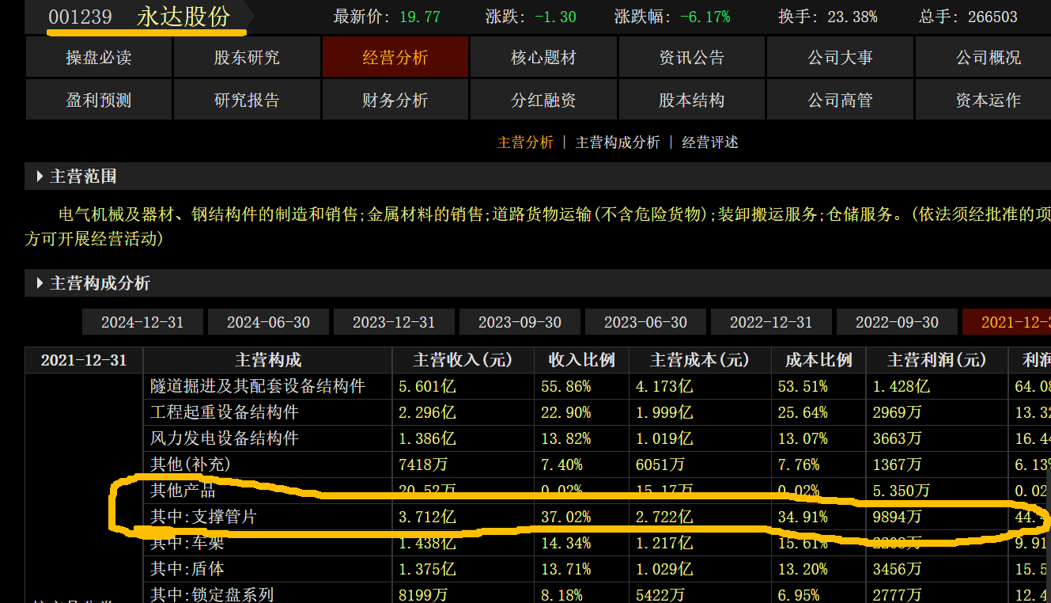Switch to the 研究报告 tab
The height and width of the screenshot is (603, 1051).
pos(247,100)
